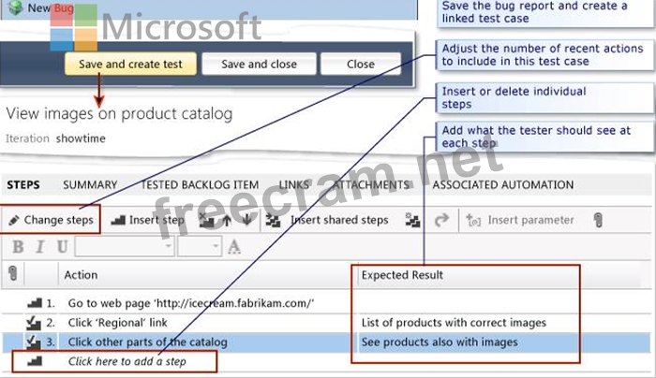Image resolution: width=656 pixels, height=378 pixels.
Task: Click the Iteration value 'showtime'
Action: pyautogui.click(x=81, y=138)
